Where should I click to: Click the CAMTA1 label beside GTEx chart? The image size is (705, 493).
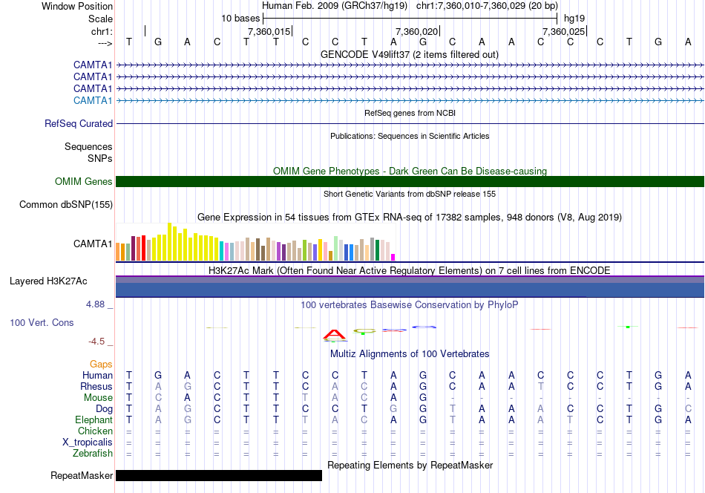[x=93, y=244]
